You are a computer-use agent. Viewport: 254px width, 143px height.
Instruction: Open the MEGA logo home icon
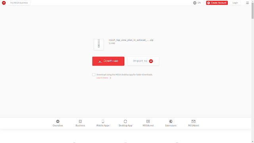[4, 3]
